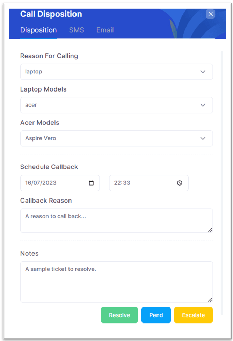Click the vertical scrollbar on dialog right

[x=222, y=183]
